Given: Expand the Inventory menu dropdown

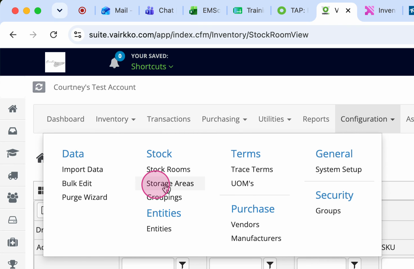Looking at the screenshot, I should [x=116, y=119].
